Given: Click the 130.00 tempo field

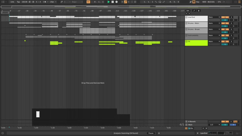Looking at the screenshot, I should [25, 2].
